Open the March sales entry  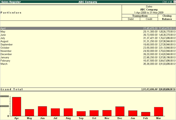[88, 64]
